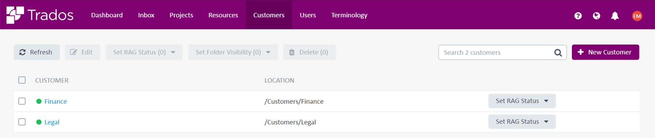Click the green status dot beside Finance
655x138 pixels.
pos(39,101)
